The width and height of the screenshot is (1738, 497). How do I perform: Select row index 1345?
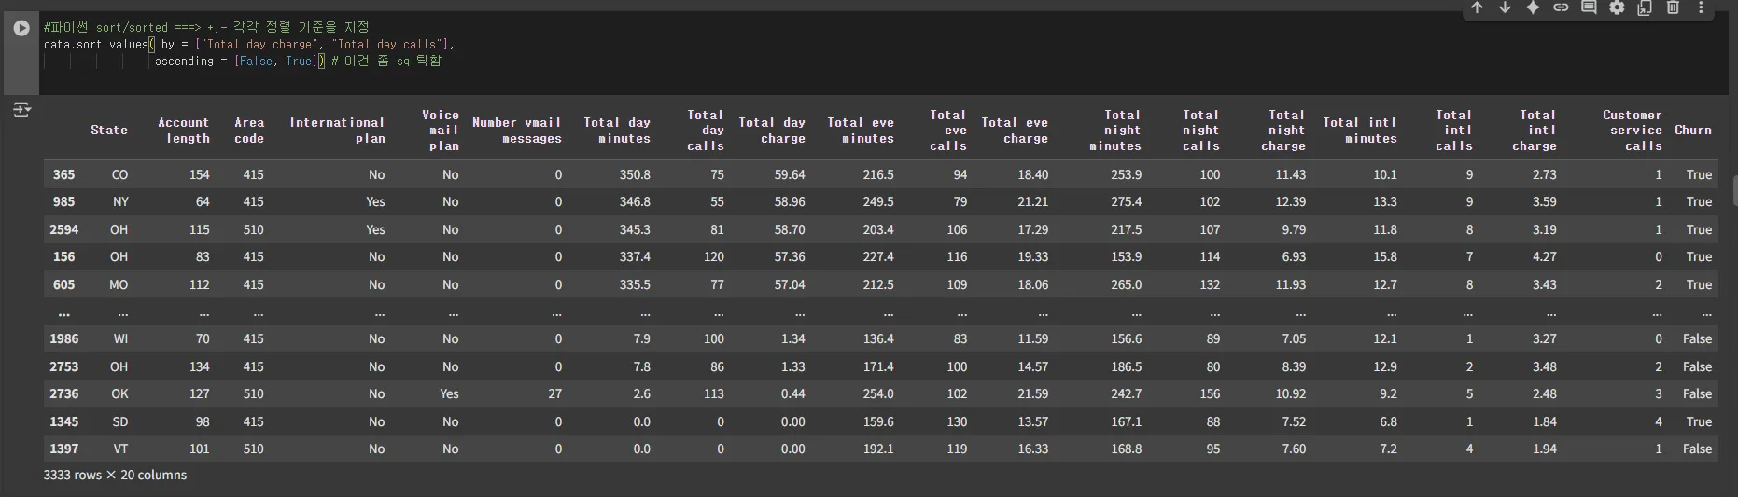coord(63,421)
